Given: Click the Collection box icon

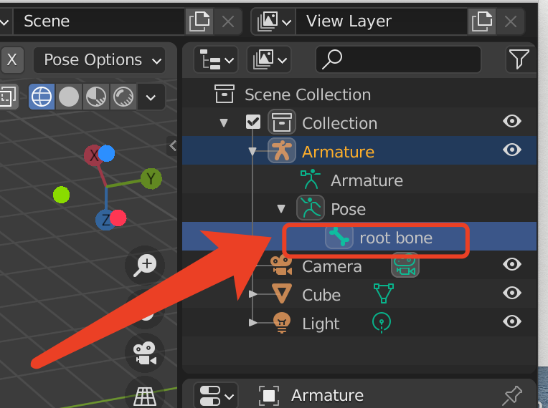Looking at the screenshot, I should (282, 122).
